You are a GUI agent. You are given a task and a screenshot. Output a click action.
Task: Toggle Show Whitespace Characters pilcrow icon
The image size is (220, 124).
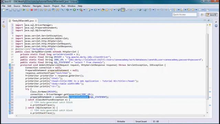pos(135,10)
